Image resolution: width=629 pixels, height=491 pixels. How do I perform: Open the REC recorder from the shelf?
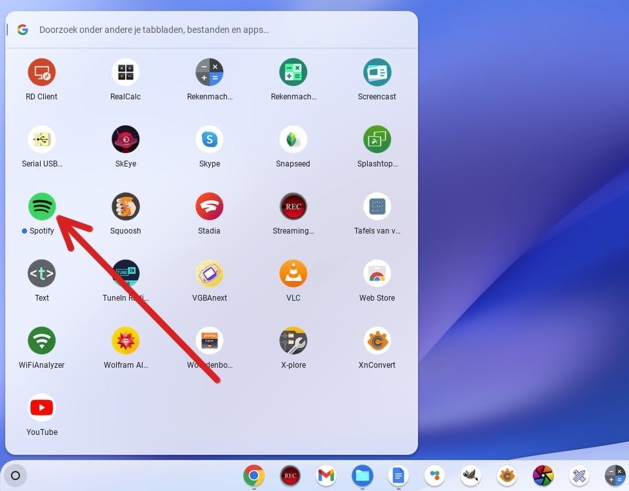290,476
